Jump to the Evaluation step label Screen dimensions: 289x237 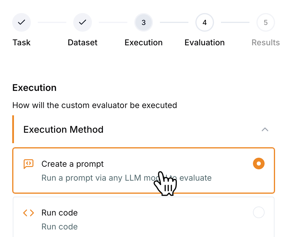[205, 43]
